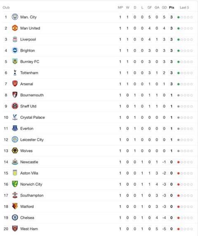
Task: Open the Brighton team name link
Action: pos(28,50)
